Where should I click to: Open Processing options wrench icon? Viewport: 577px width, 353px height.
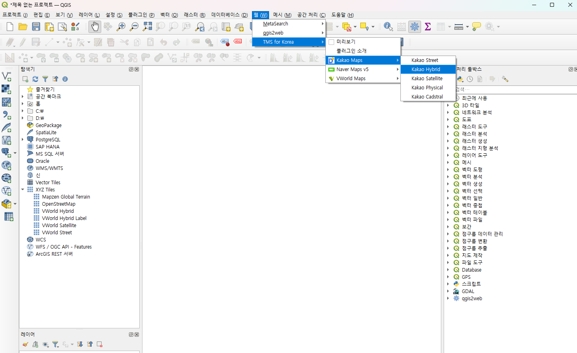pyautogui.click(x=505, y=79)
